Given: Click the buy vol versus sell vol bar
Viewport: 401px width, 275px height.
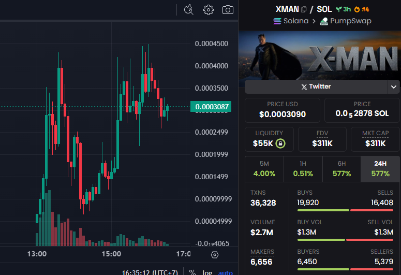Looking at the screenshot, I should click(x=345, y=240).
